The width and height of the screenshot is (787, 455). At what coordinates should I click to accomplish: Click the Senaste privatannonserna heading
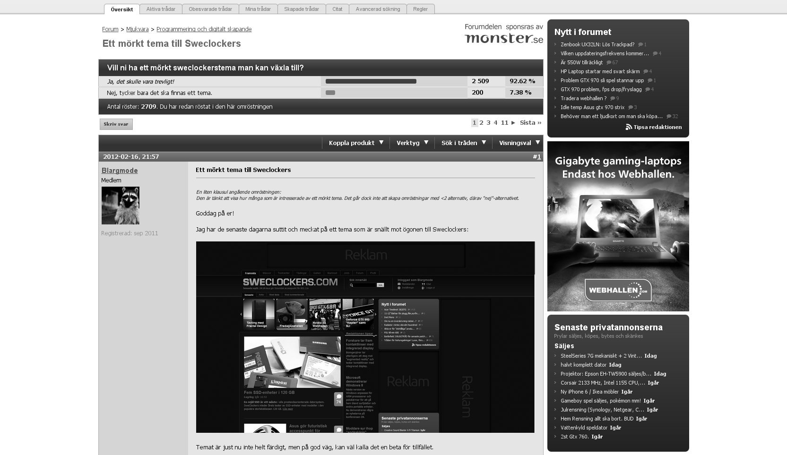click(x=608, y=327)
